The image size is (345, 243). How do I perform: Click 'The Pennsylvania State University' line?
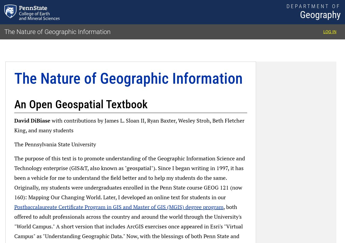[55, 144]
